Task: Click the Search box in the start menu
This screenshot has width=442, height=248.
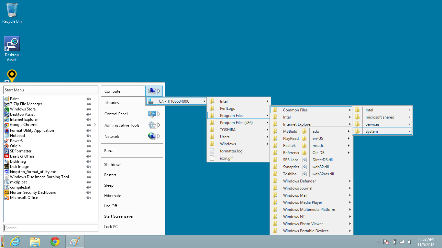Action: click(50, 228)
